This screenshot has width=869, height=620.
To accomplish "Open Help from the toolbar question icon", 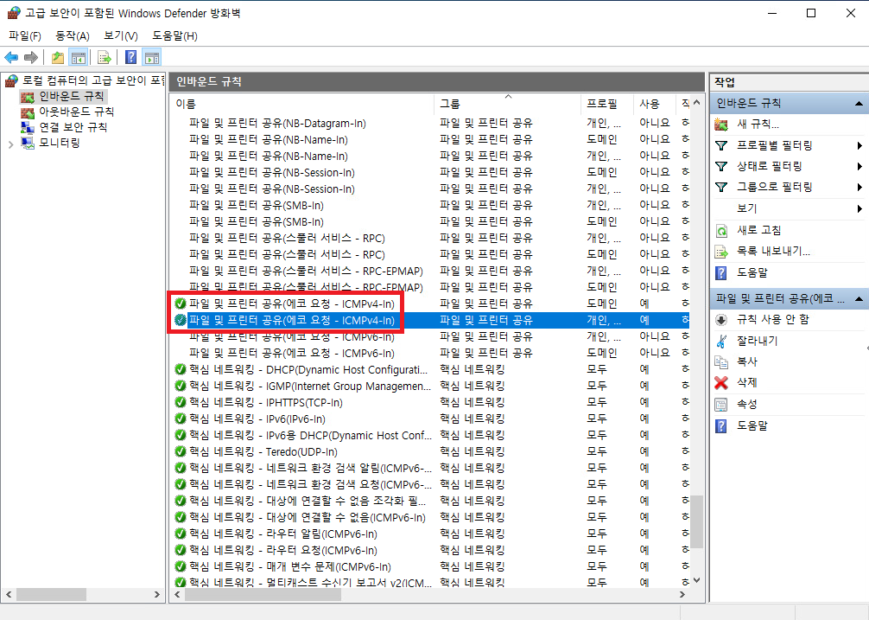I will (130, 57).
